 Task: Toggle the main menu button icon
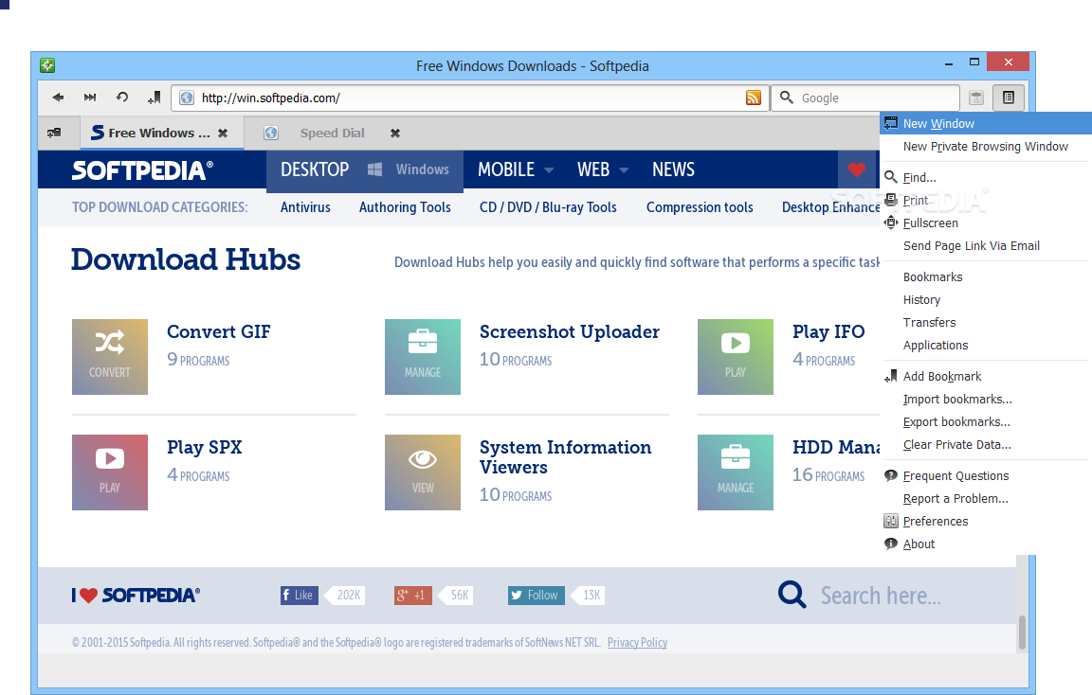coord(1009,98)
